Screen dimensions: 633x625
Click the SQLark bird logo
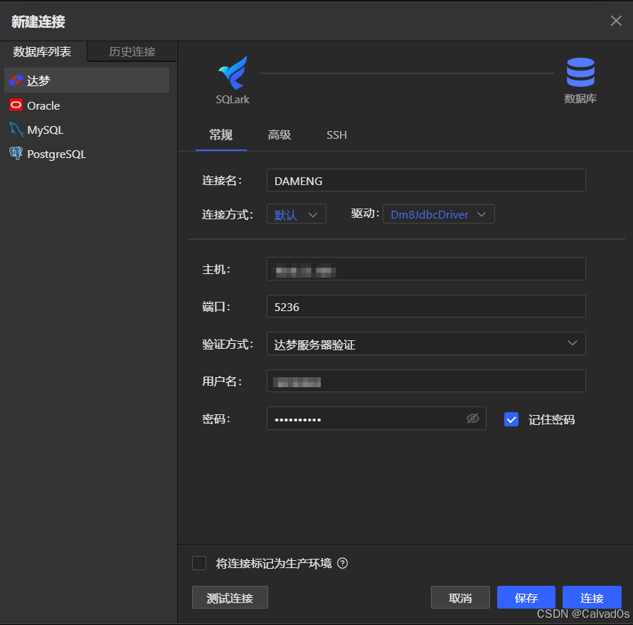[233, 73]
